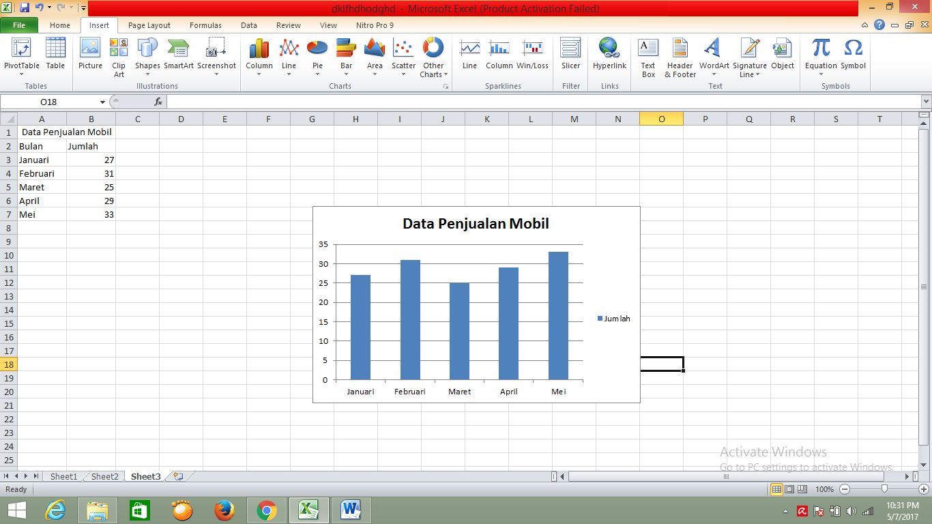This screenshot has width=932, height=524.
Task: Zoom in with the plus button
Action: pyautogui.click(x=924, y=489)
